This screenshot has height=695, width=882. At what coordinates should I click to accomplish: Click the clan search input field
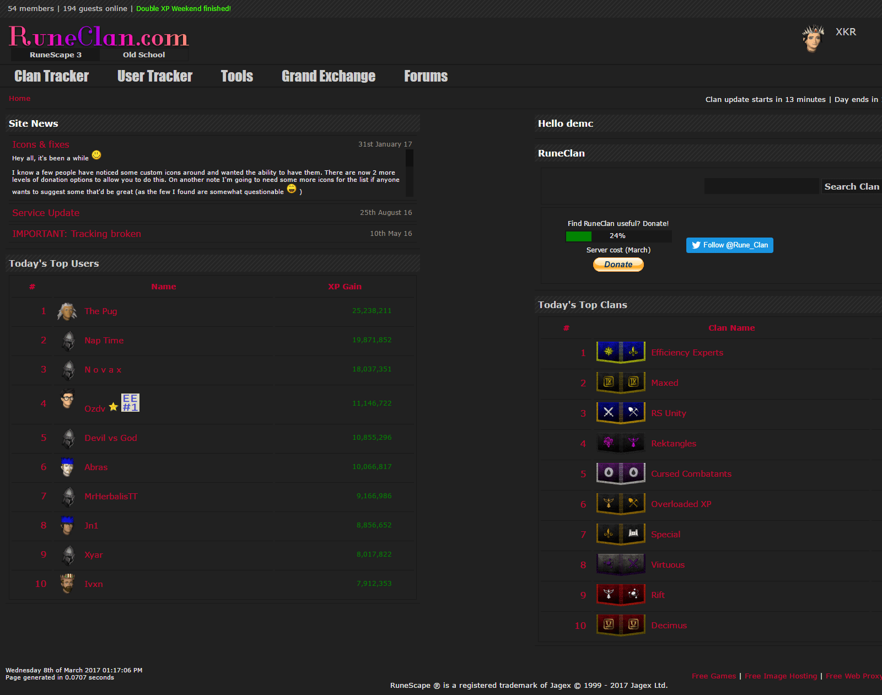tap(762, 186)
